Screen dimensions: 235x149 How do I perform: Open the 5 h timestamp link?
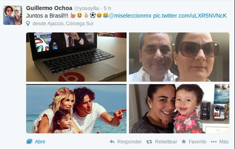[107, 8]
